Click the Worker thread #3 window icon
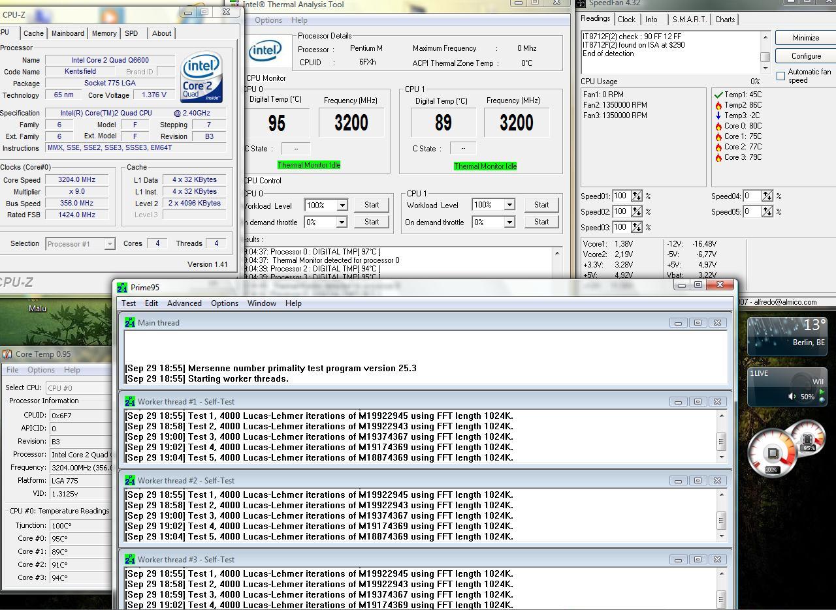The height and width of the screenshot is (610, 836). tap(130, 559)
